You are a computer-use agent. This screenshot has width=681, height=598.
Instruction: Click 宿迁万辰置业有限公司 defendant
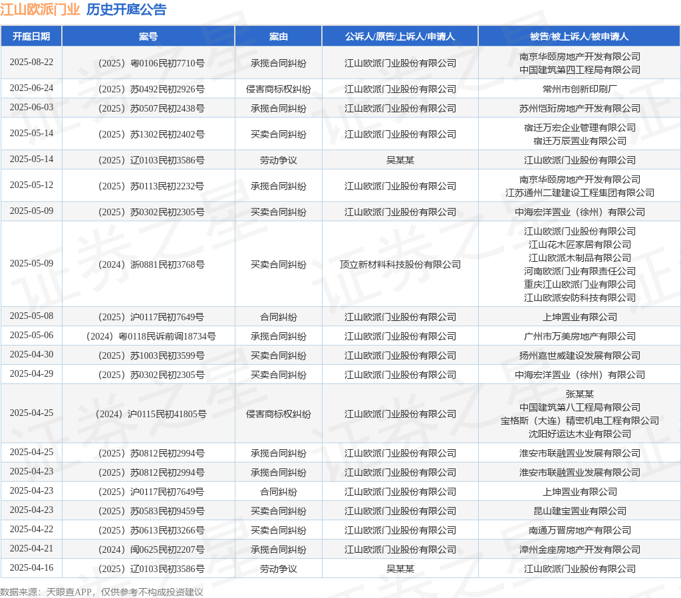pos(580,141)
